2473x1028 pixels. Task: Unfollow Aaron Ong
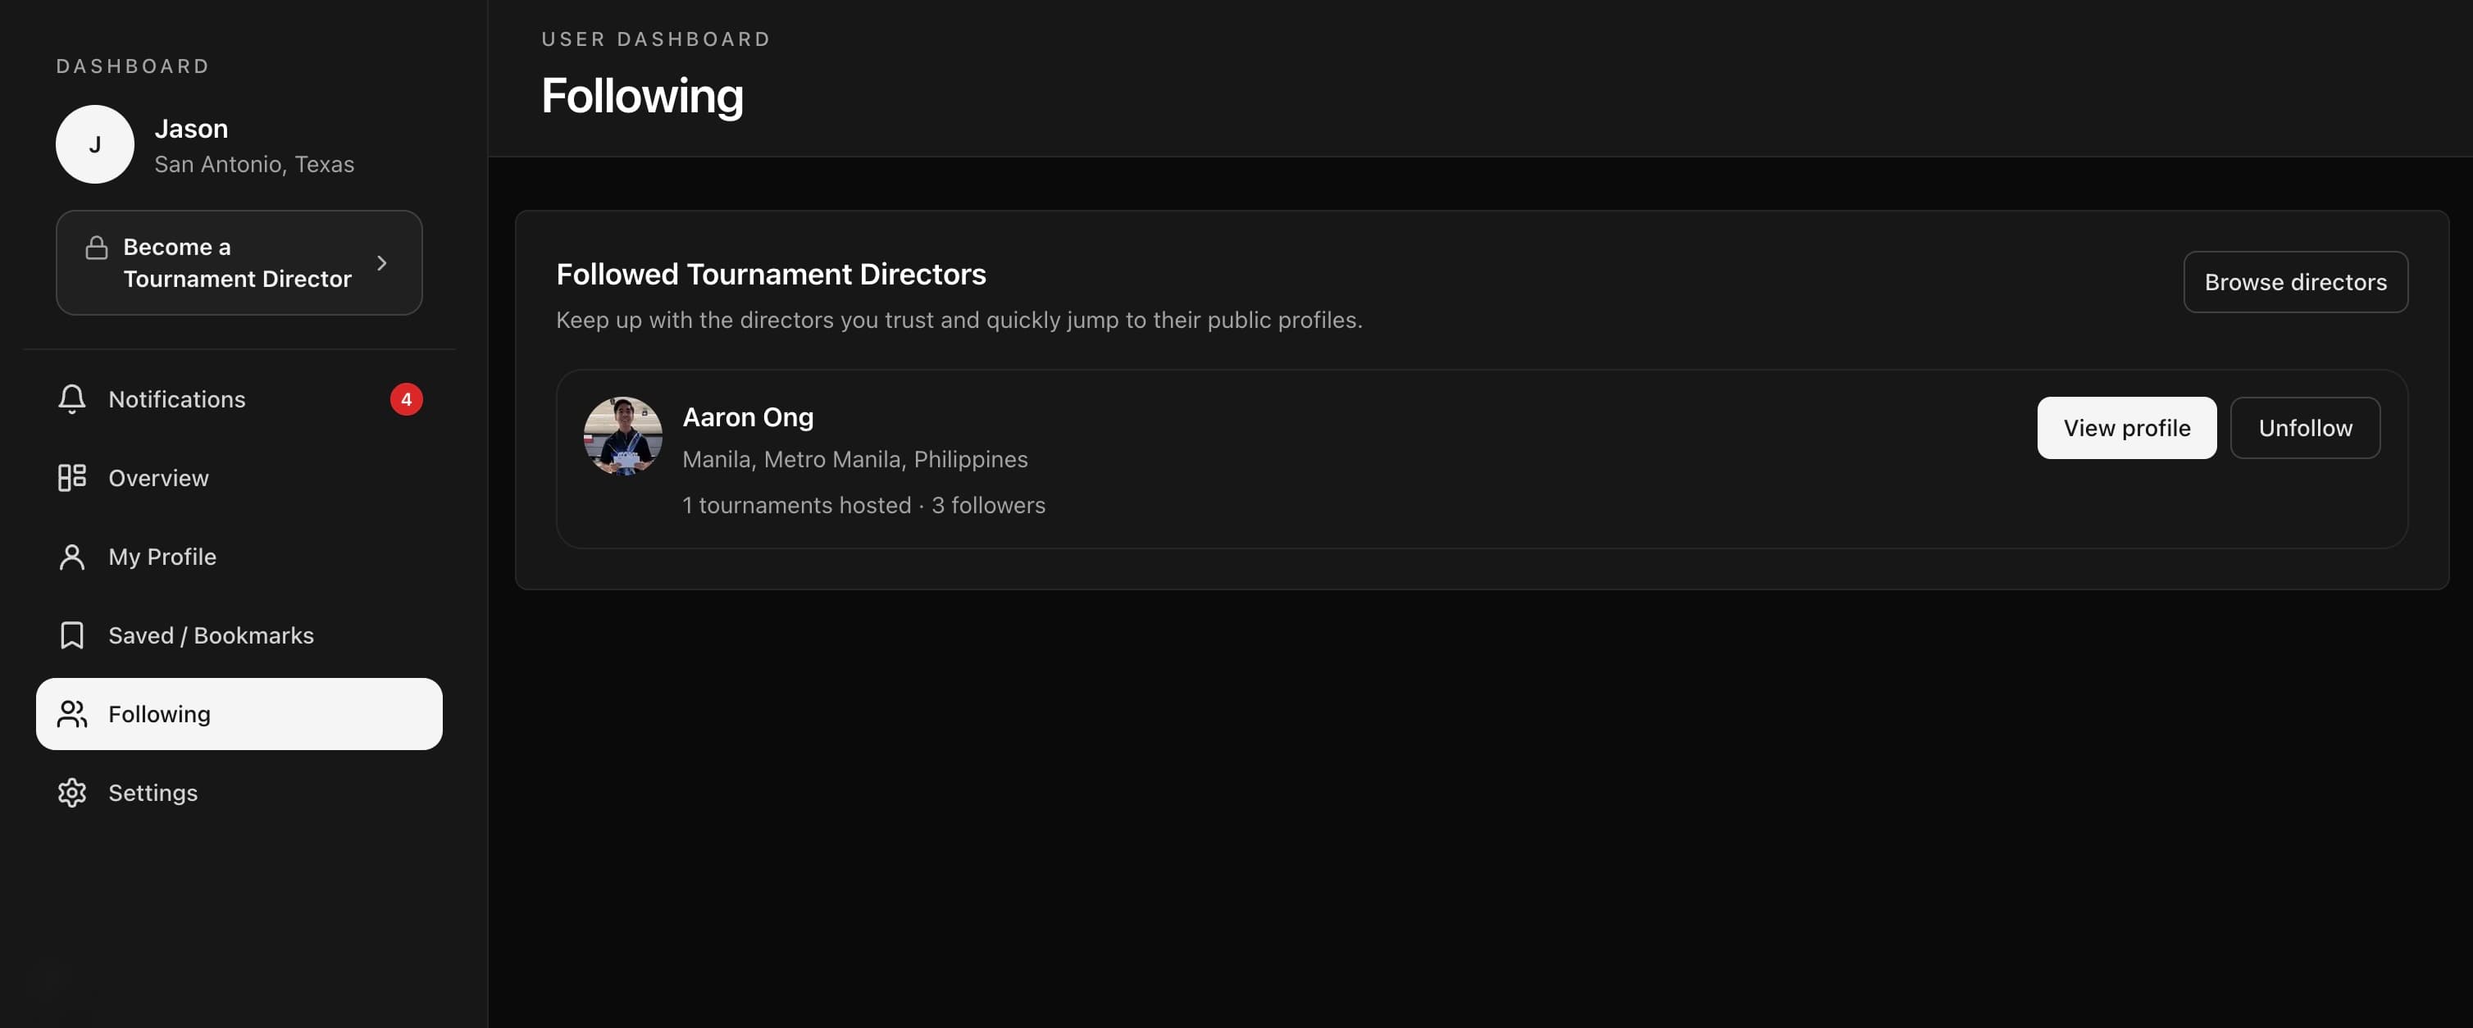pos(2305,428)
